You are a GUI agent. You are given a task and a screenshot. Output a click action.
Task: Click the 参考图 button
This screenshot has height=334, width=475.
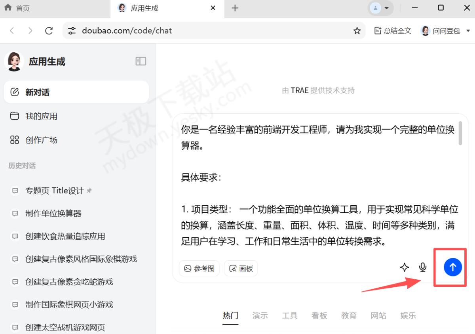point(199,268)
